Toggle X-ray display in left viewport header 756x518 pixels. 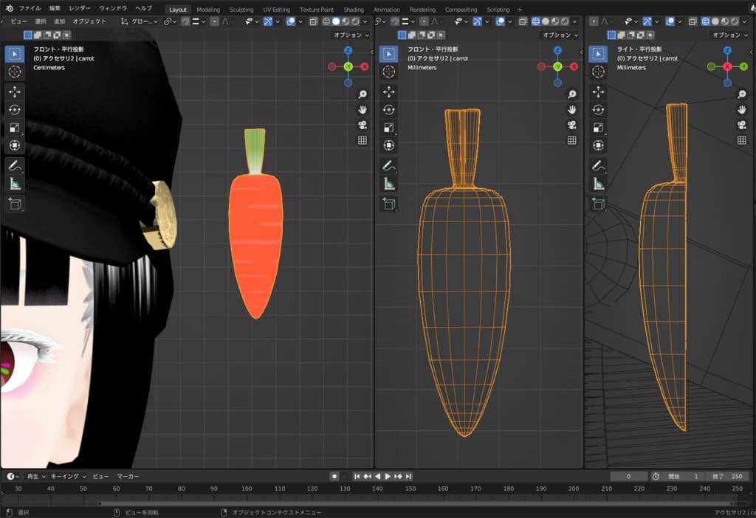point(313,21)
